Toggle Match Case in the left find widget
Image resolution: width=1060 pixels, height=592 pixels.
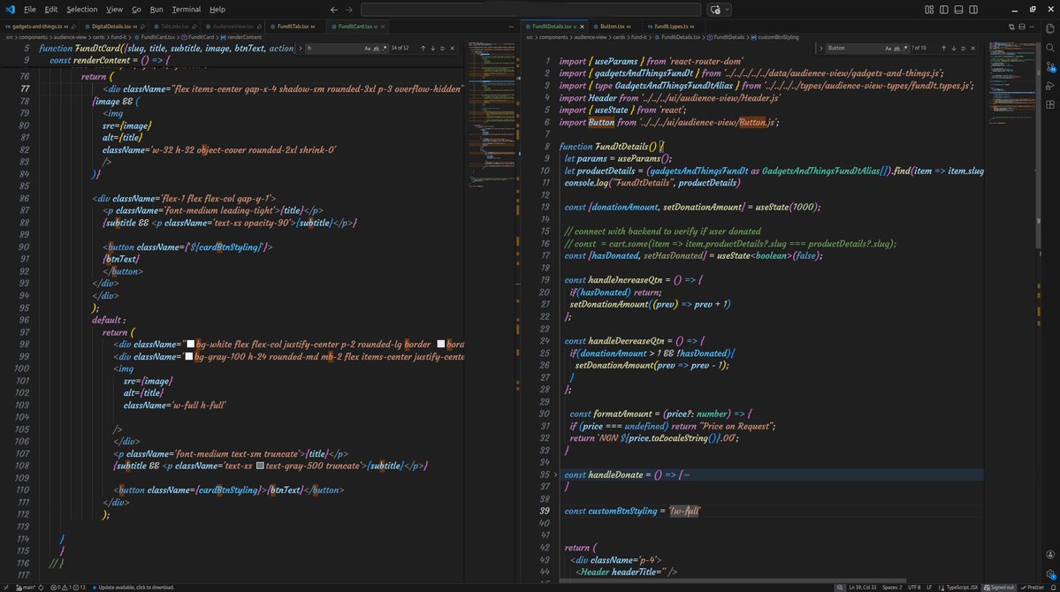[369, 48]
